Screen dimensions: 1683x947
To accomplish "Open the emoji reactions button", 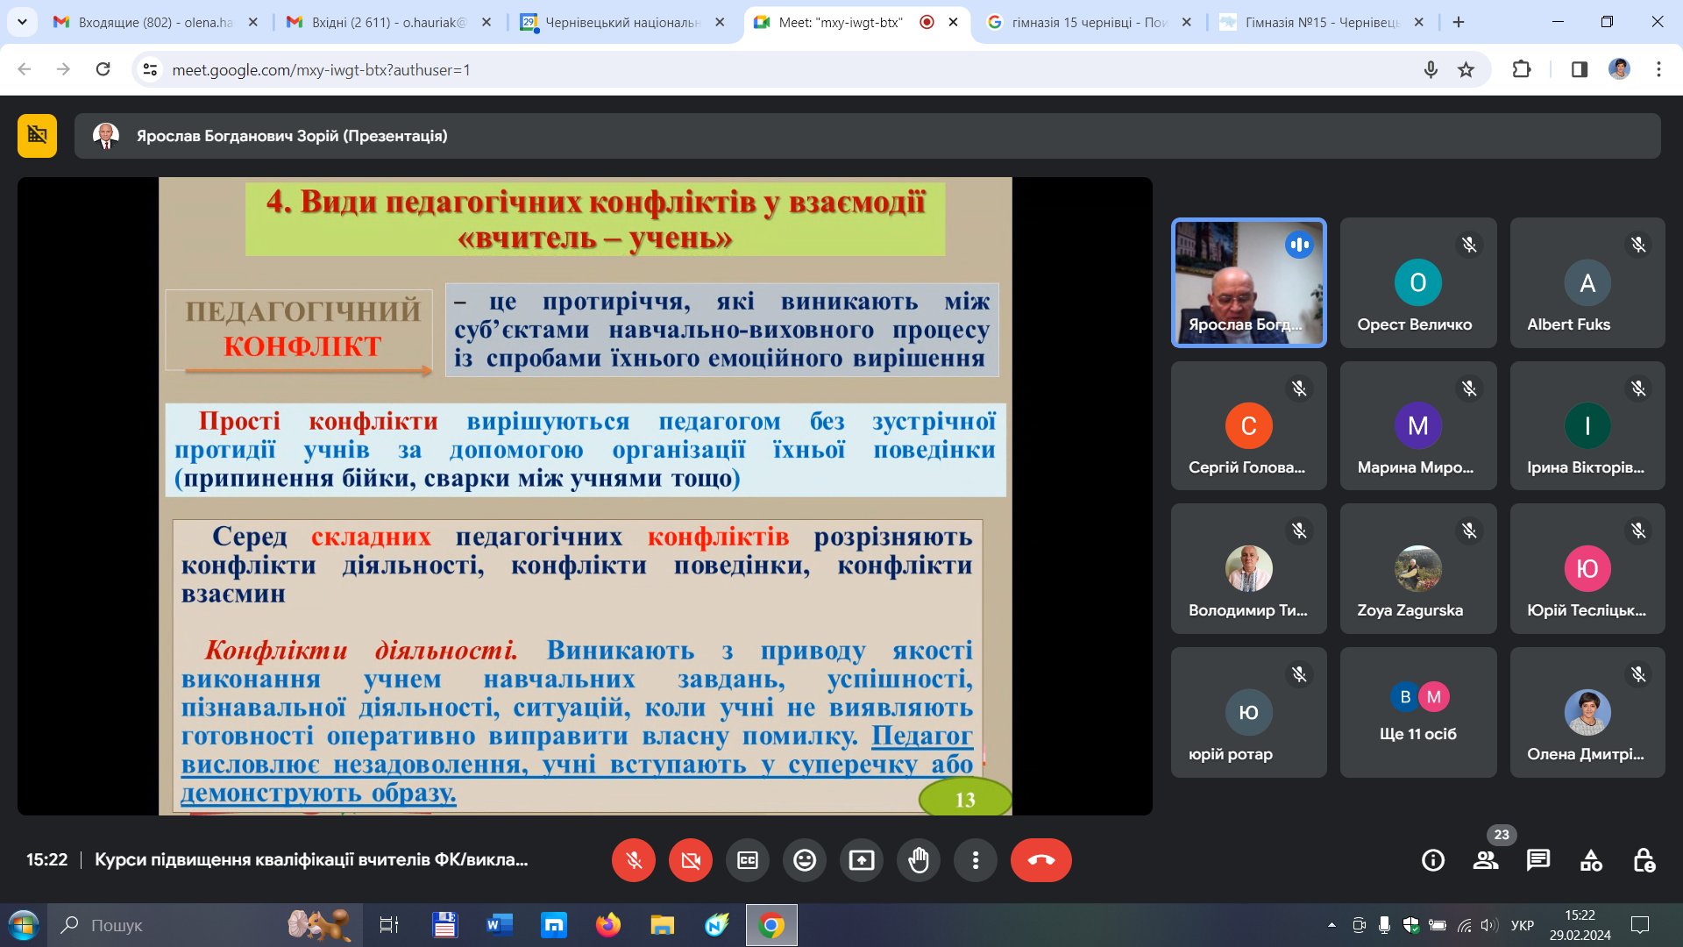I will (x=805, y=860).
